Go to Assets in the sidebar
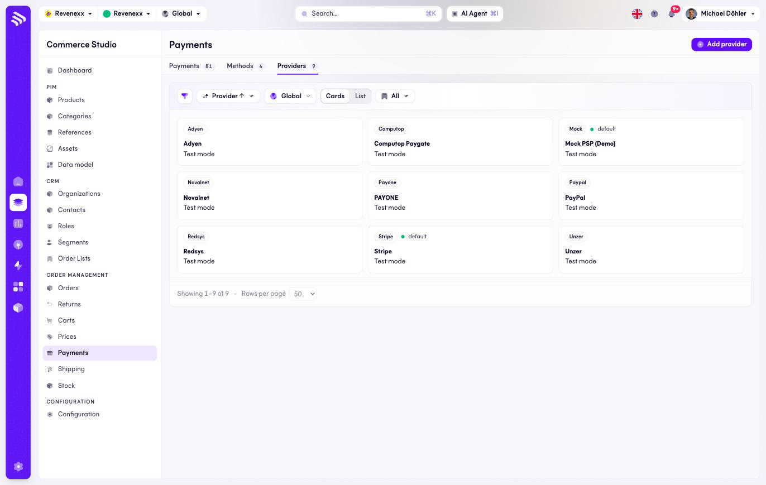Screen dimensions: 766x485 (100, 148)
